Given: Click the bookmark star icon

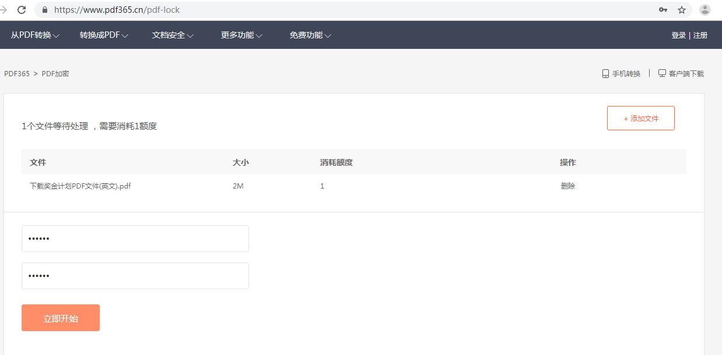Looking at the screenshot, I should coord(683,10).
